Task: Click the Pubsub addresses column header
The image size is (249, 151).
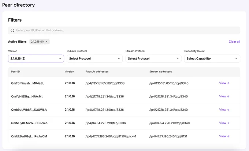Action: tap(97, 72)
